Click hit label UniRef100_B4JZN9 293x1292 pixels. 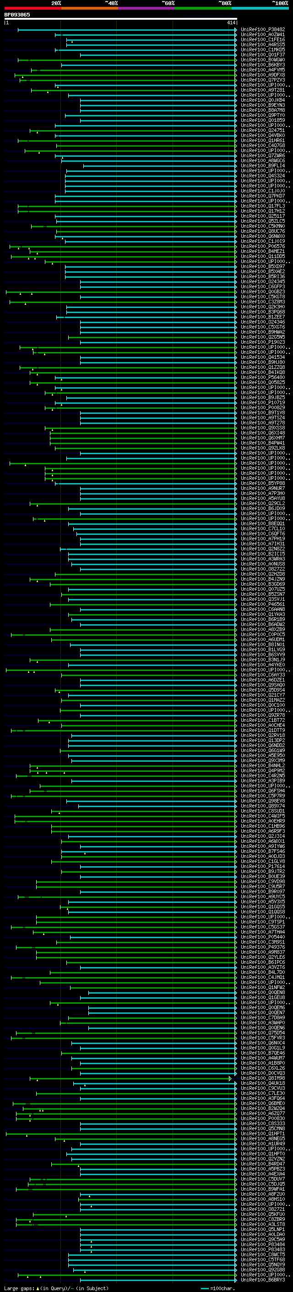coord(263,579)
